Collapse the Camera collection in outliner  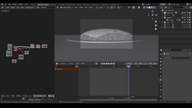point(163,18)
